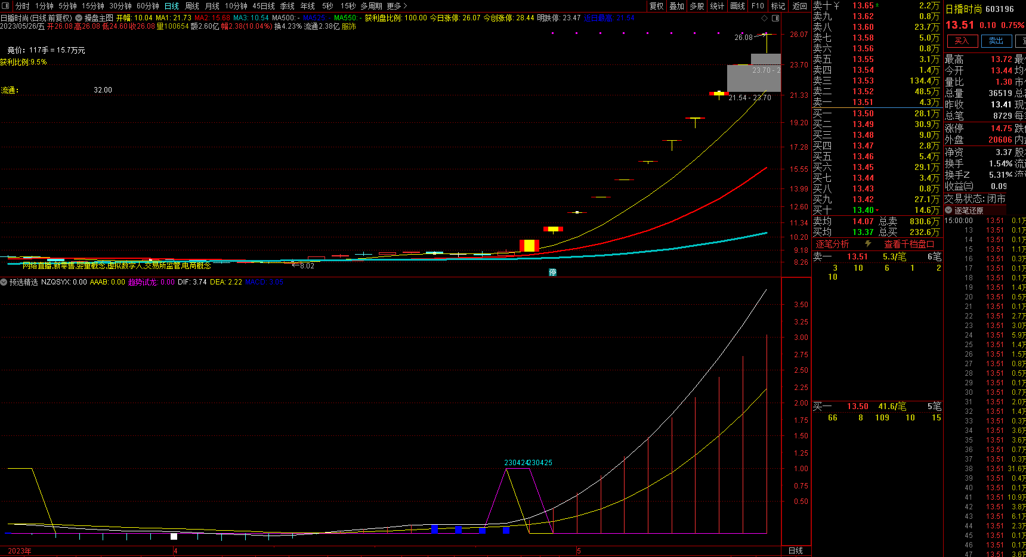
Task: Switch to the 周线 weekly period tab
Action: pos(192,6)
